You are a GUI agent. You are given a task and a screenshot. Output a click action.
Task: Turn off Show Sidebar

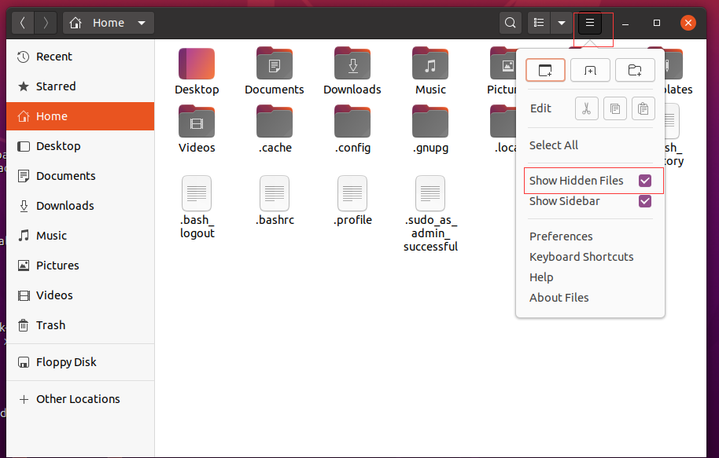[645, 201]
